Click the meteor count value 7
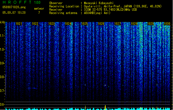The height and width of the screenshot is (110, 173). (x=39, y=13)
